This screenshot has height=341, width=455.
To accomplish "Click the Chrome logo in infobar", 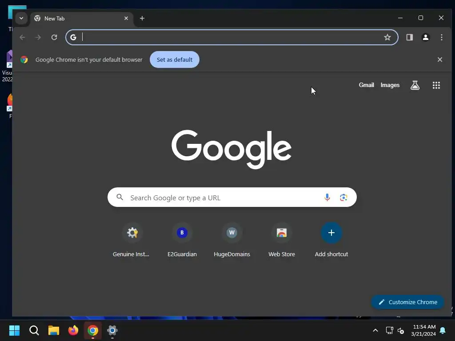I will 24,60.
